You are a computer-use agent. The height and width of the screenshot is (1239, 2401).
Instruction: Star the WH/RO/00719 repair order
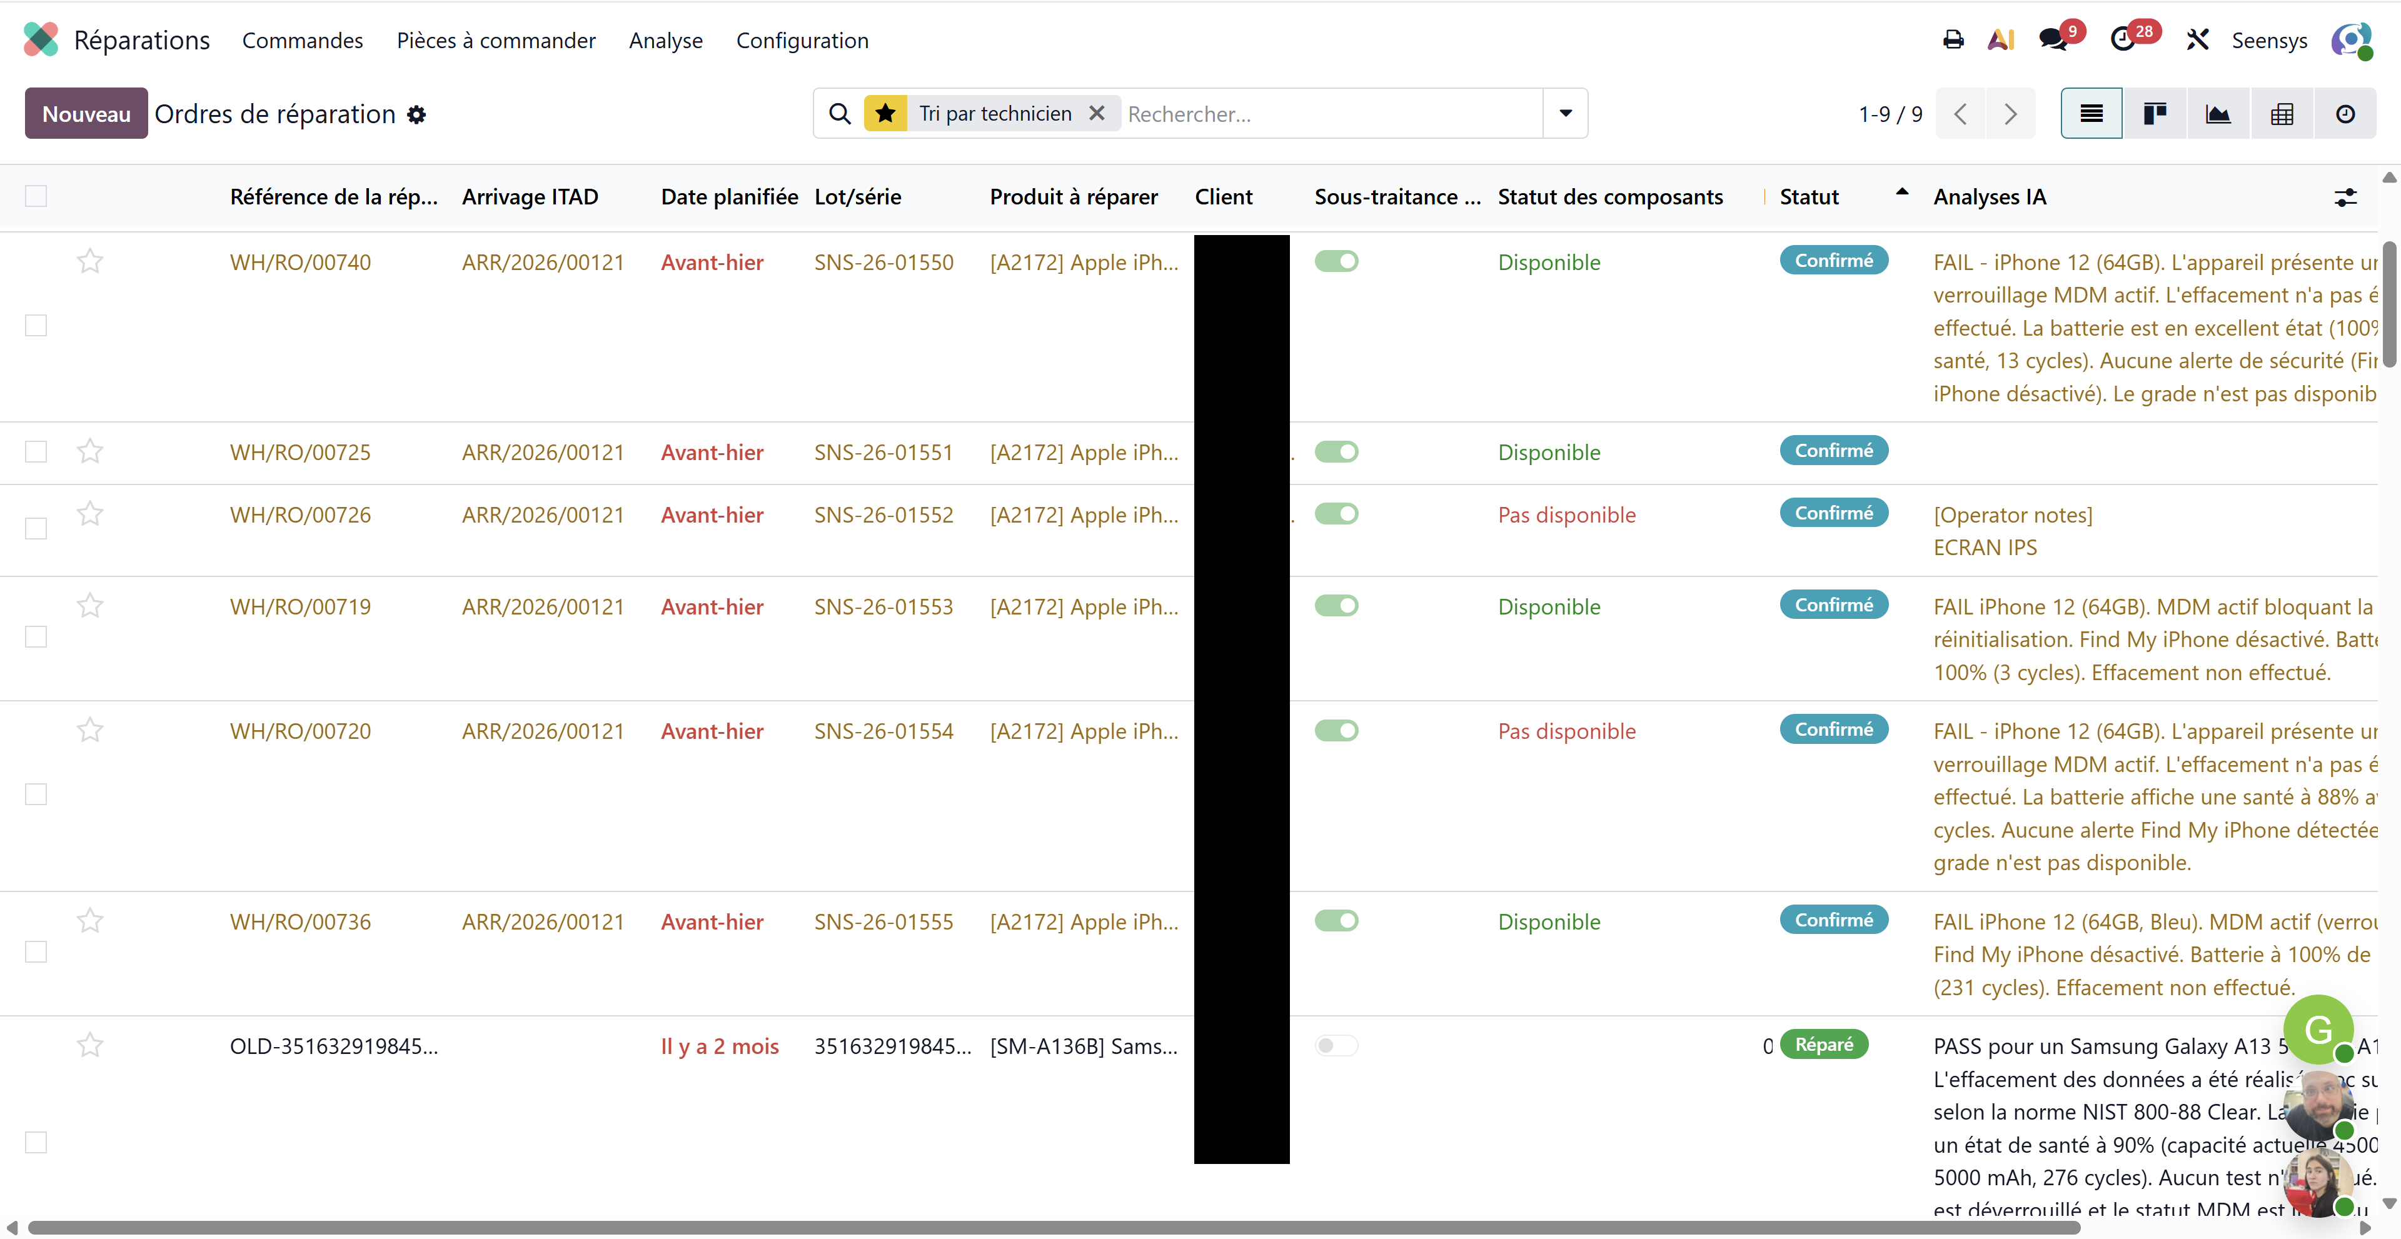[89, 606]
